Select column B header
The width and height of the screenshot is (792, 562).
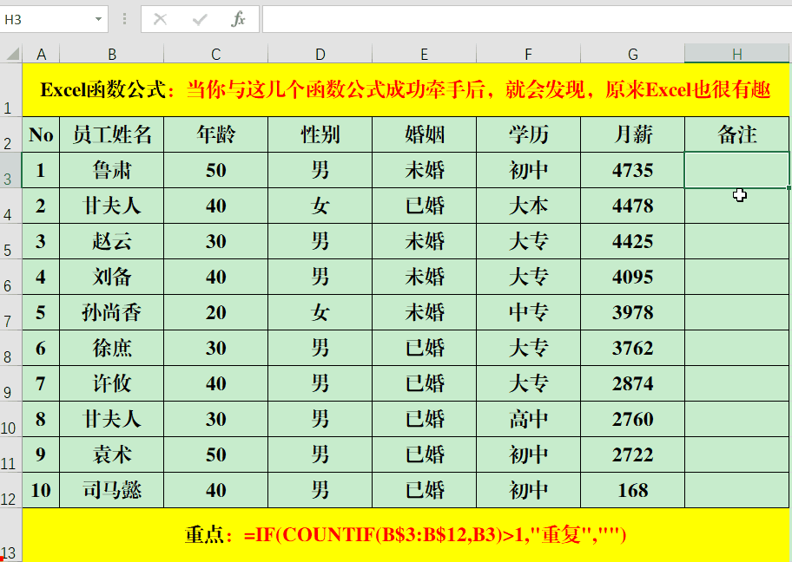111,55
